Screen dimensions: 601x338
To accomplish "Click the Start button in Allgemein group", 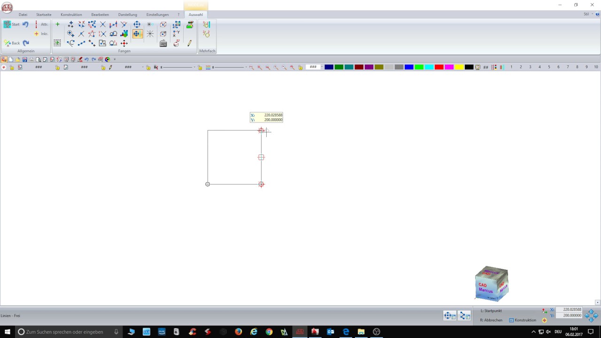I will [x=12, y=24].
